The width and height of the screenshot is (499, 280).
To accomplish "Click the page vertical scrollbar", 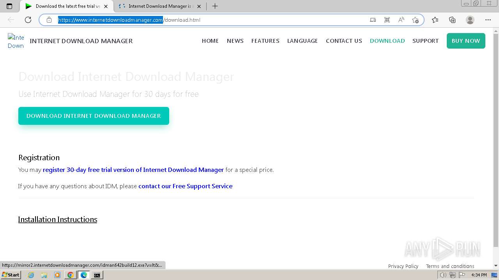I will click(496, 140).
